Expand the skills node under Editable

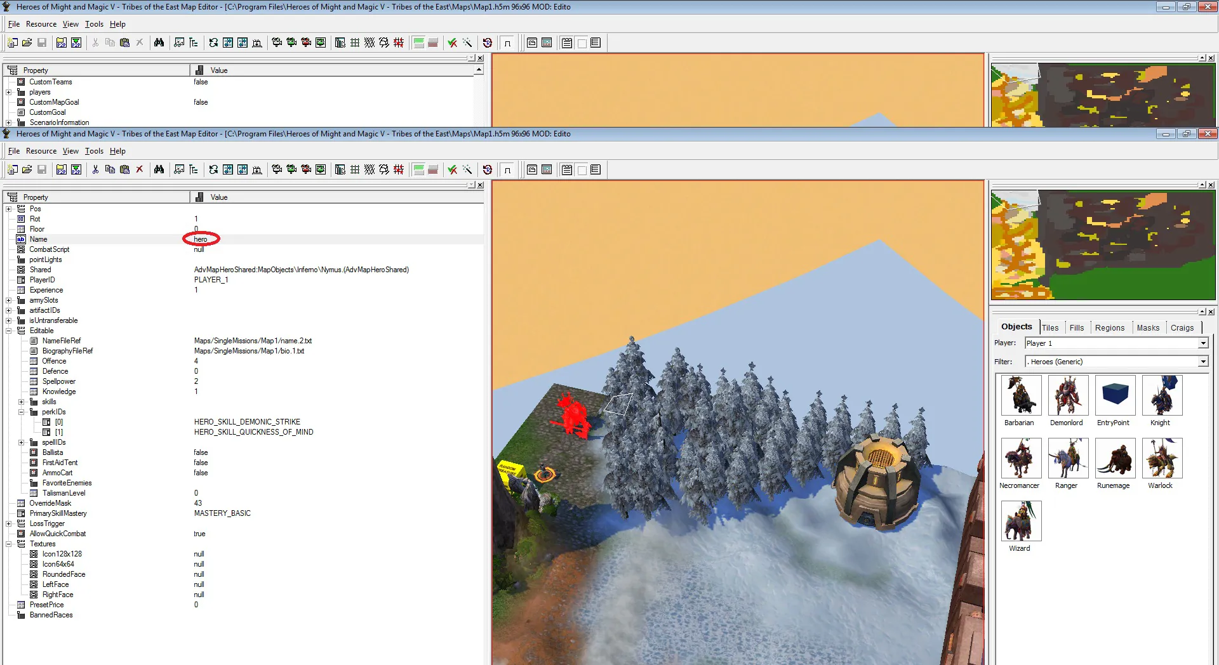click(x=22, y=402)
